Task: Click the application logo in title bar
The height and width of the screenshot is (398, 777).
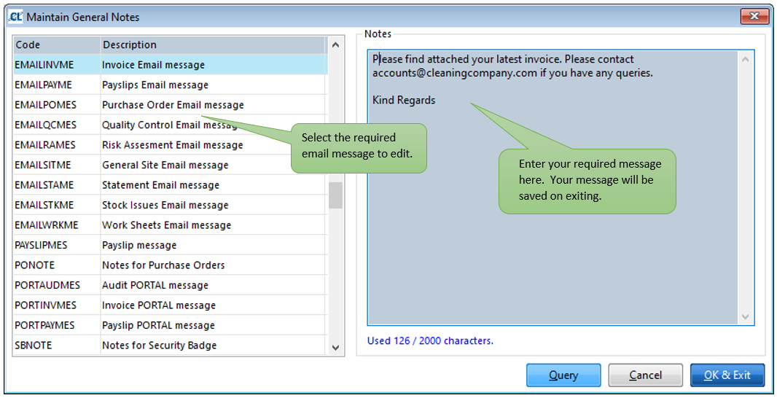Action: 15,17
